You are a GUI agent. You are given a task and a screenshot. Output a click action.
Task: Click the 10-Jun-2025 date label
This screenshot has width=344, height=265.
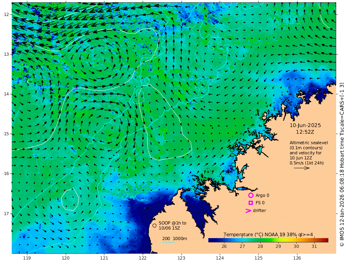(305, 125)
